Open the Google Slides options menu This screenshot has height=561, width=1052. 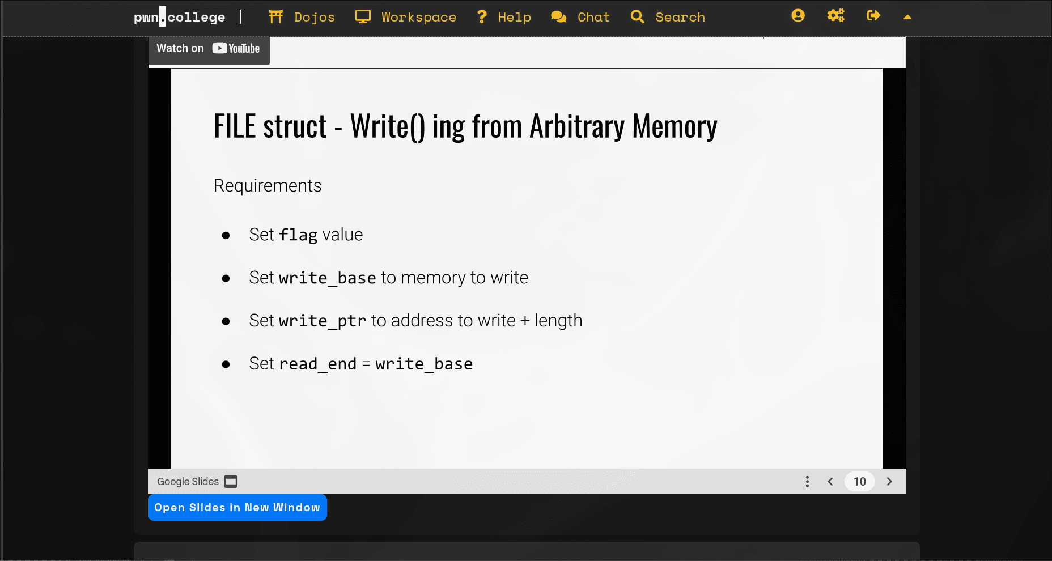click(x=807, y=482)
